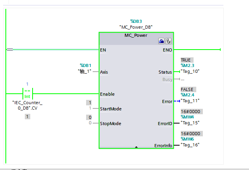The image size is (249, 170).
Task: Click the %M2.3 address of Status
Action: [188, 66]
